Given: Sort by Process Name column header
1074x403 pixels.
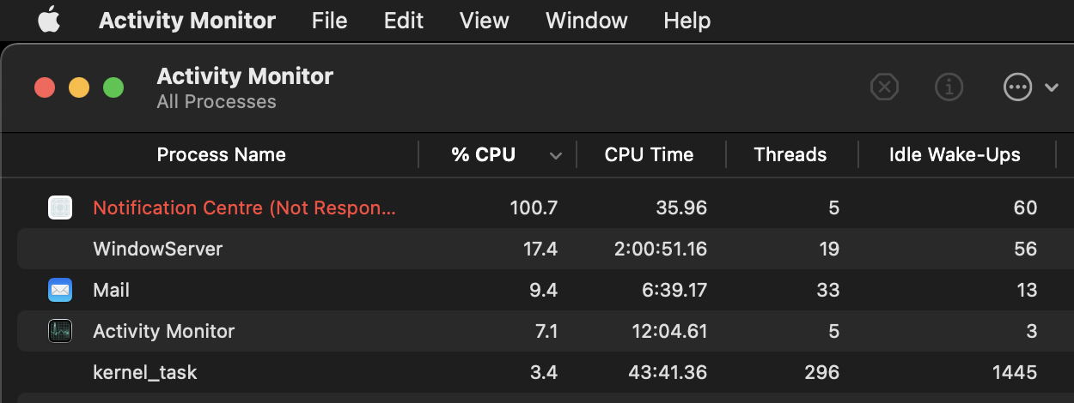Looking at the screenshot, I should pyautogui.click(x=221, y=155).
